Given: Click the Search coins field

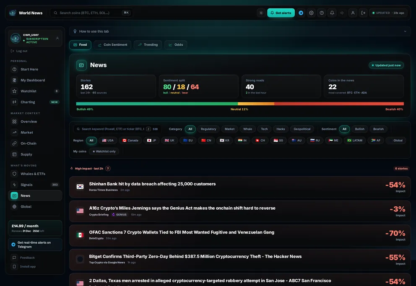Looking at the screenshot, I should pos(91,13).
